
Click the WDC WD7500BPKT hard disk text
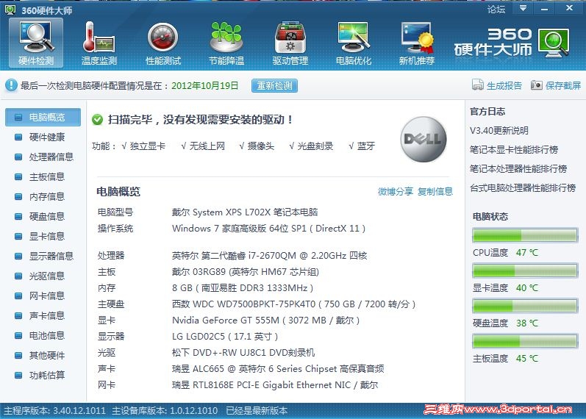coord(294,304)
